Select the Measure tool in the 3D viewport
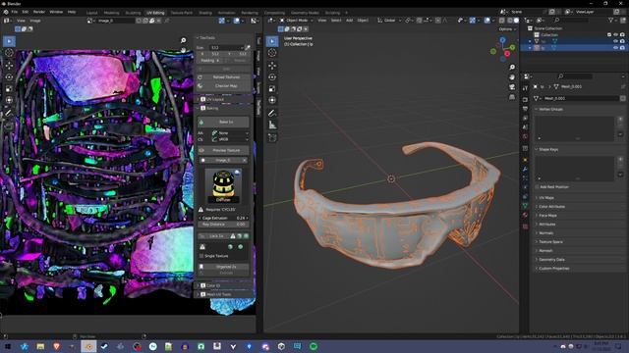 (x=272, y=126)
